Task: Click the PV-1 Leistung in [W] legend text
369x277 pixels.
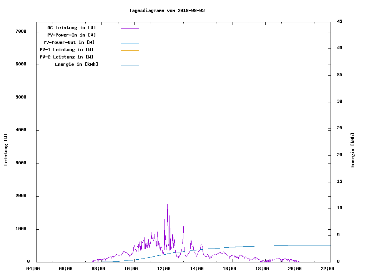Action: click(66, 50)
